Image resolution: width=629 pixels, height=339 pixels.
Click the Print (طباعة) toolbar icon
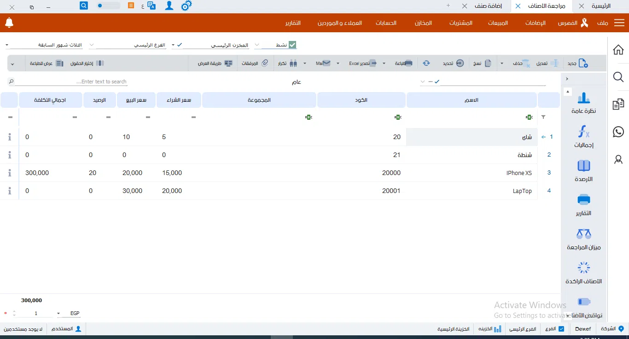click(x=408, y=64)
